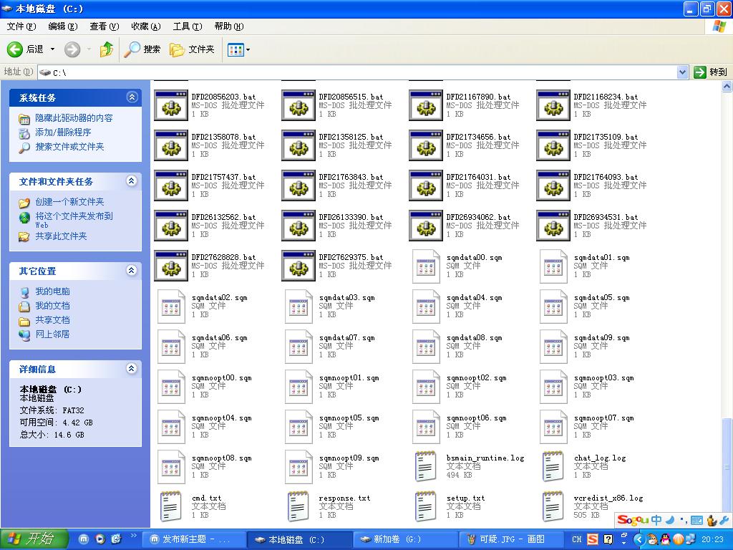
Task: Collapse the 系统任务 panel
Action: click(x=132, y=97)
